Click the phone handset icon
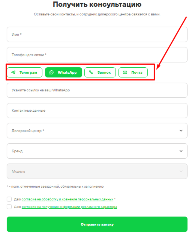 [91, 73]
